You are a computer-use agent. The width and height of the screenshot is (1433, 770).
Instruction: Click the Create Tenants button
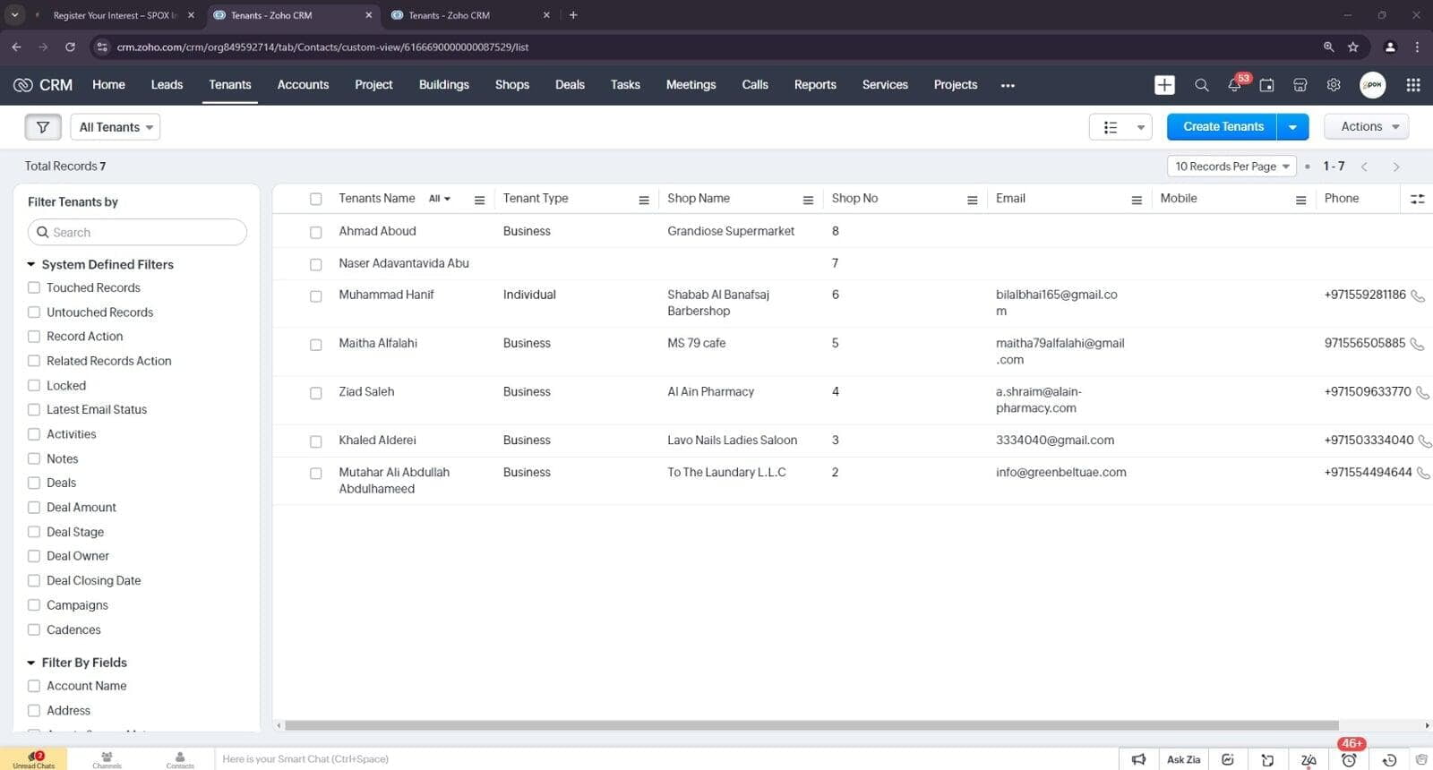1223,127
